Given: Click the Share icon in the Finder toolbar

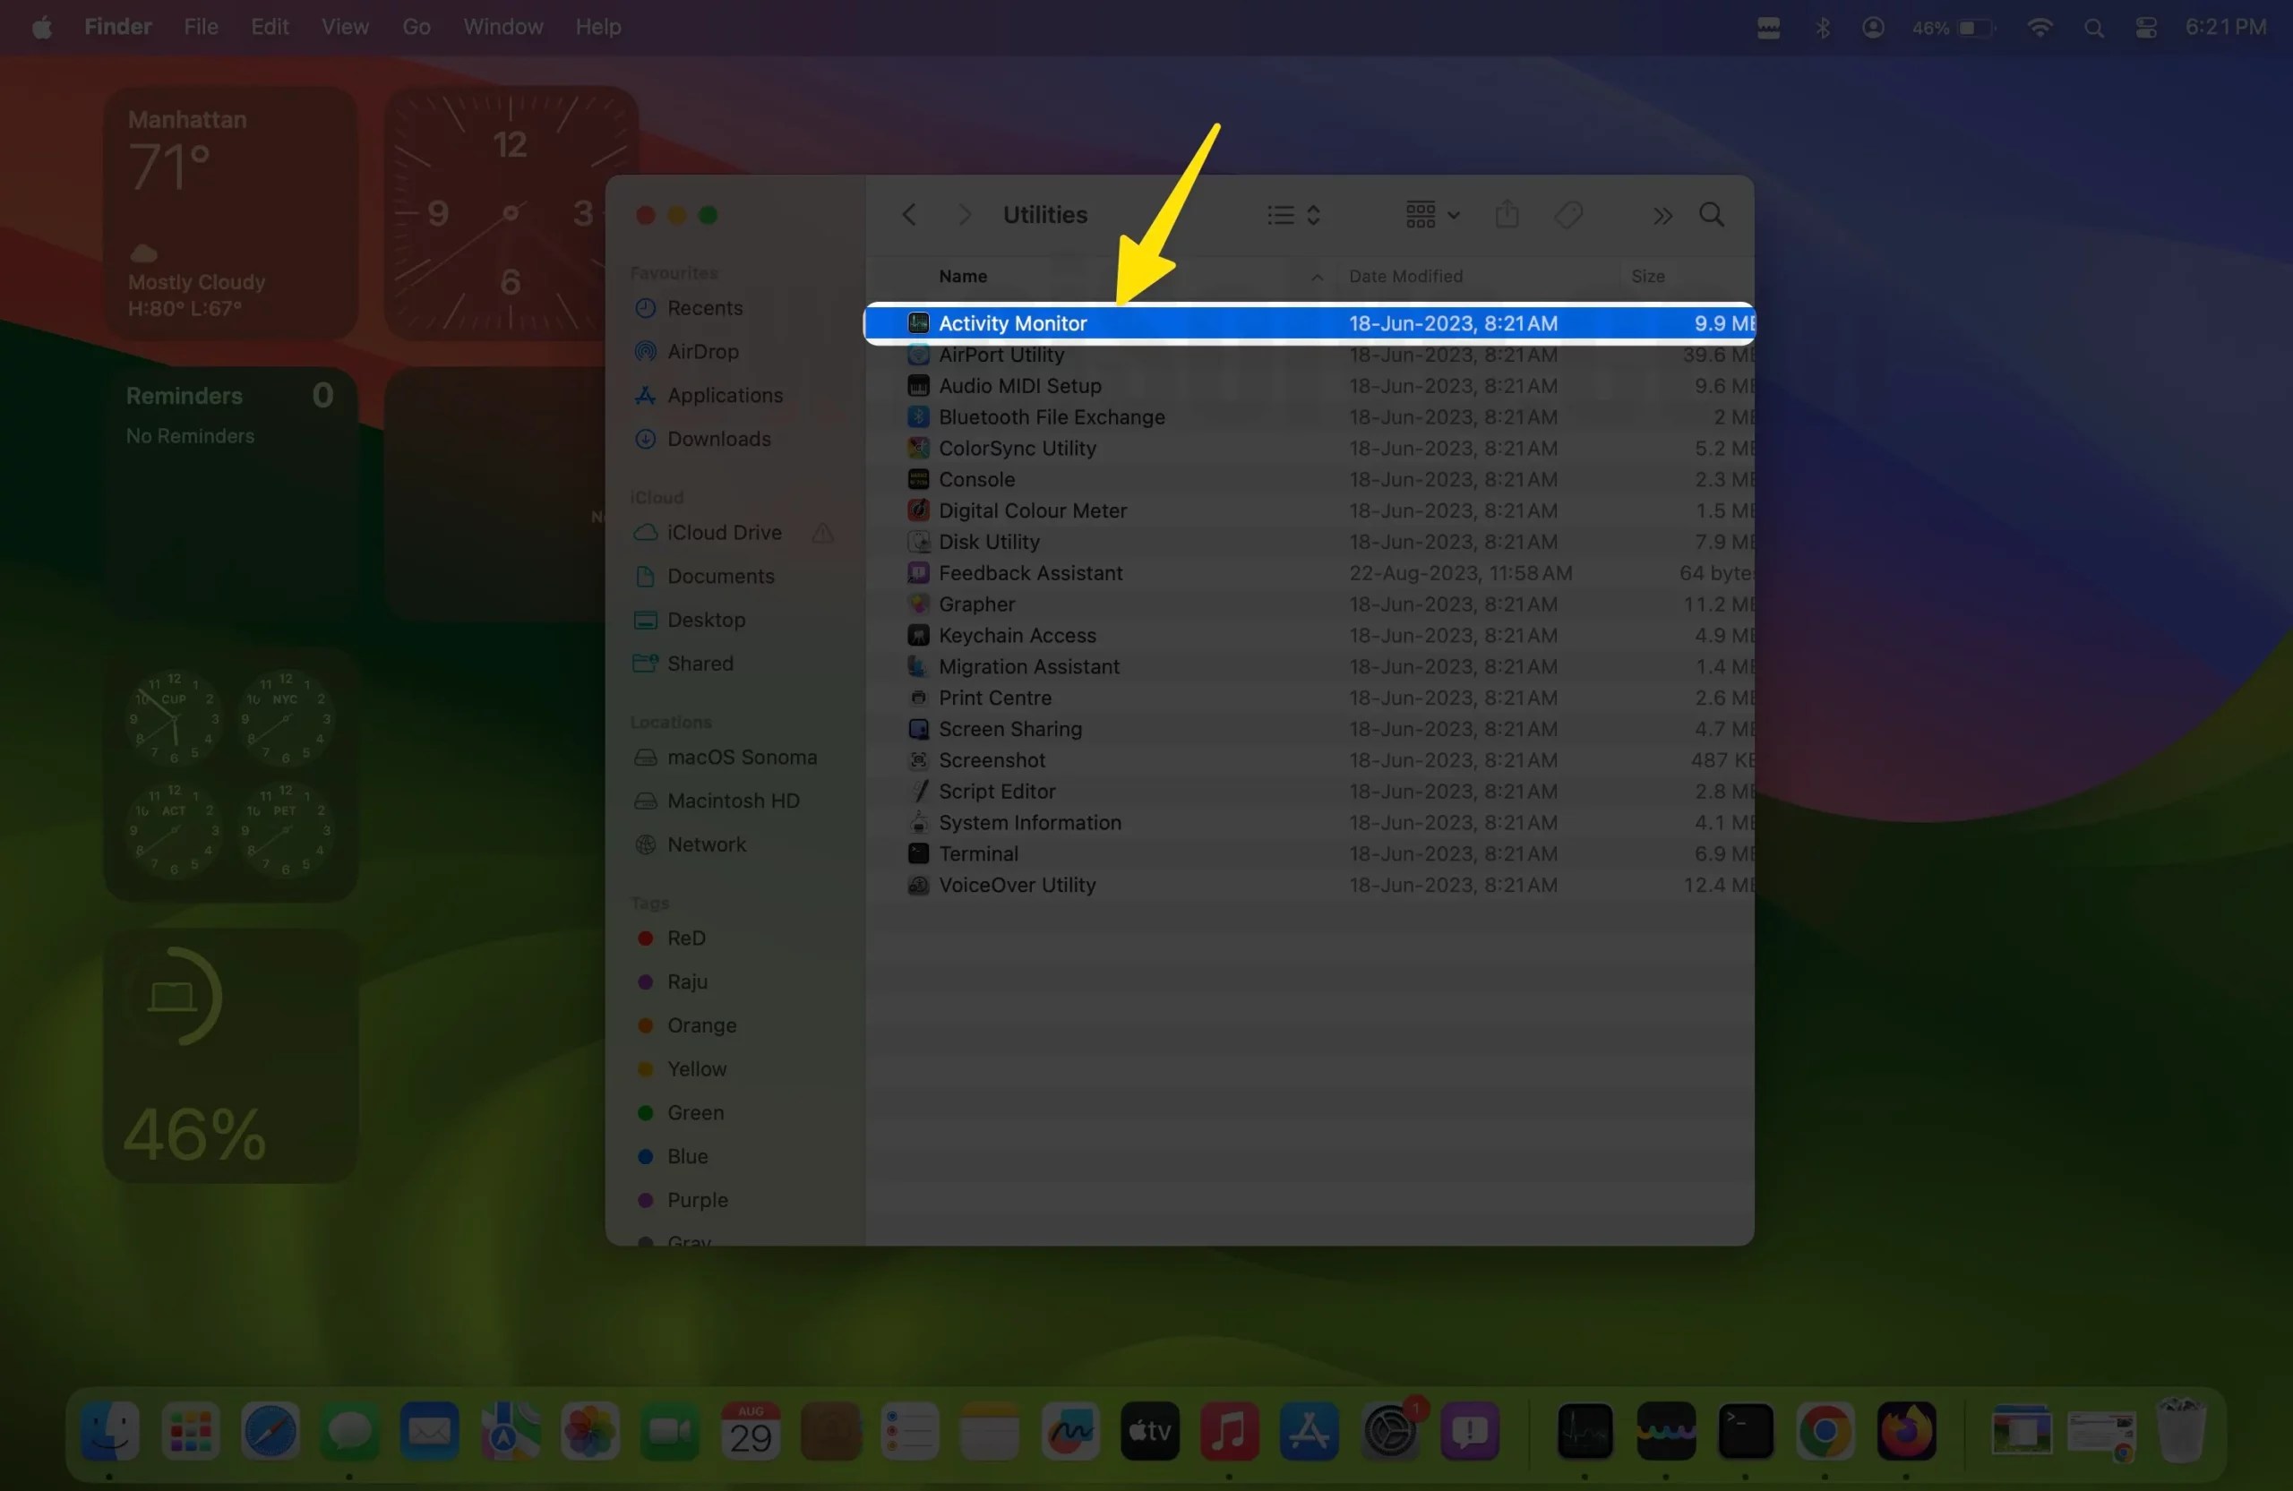Looking at the screenshot, I should tap(1507, 214).
